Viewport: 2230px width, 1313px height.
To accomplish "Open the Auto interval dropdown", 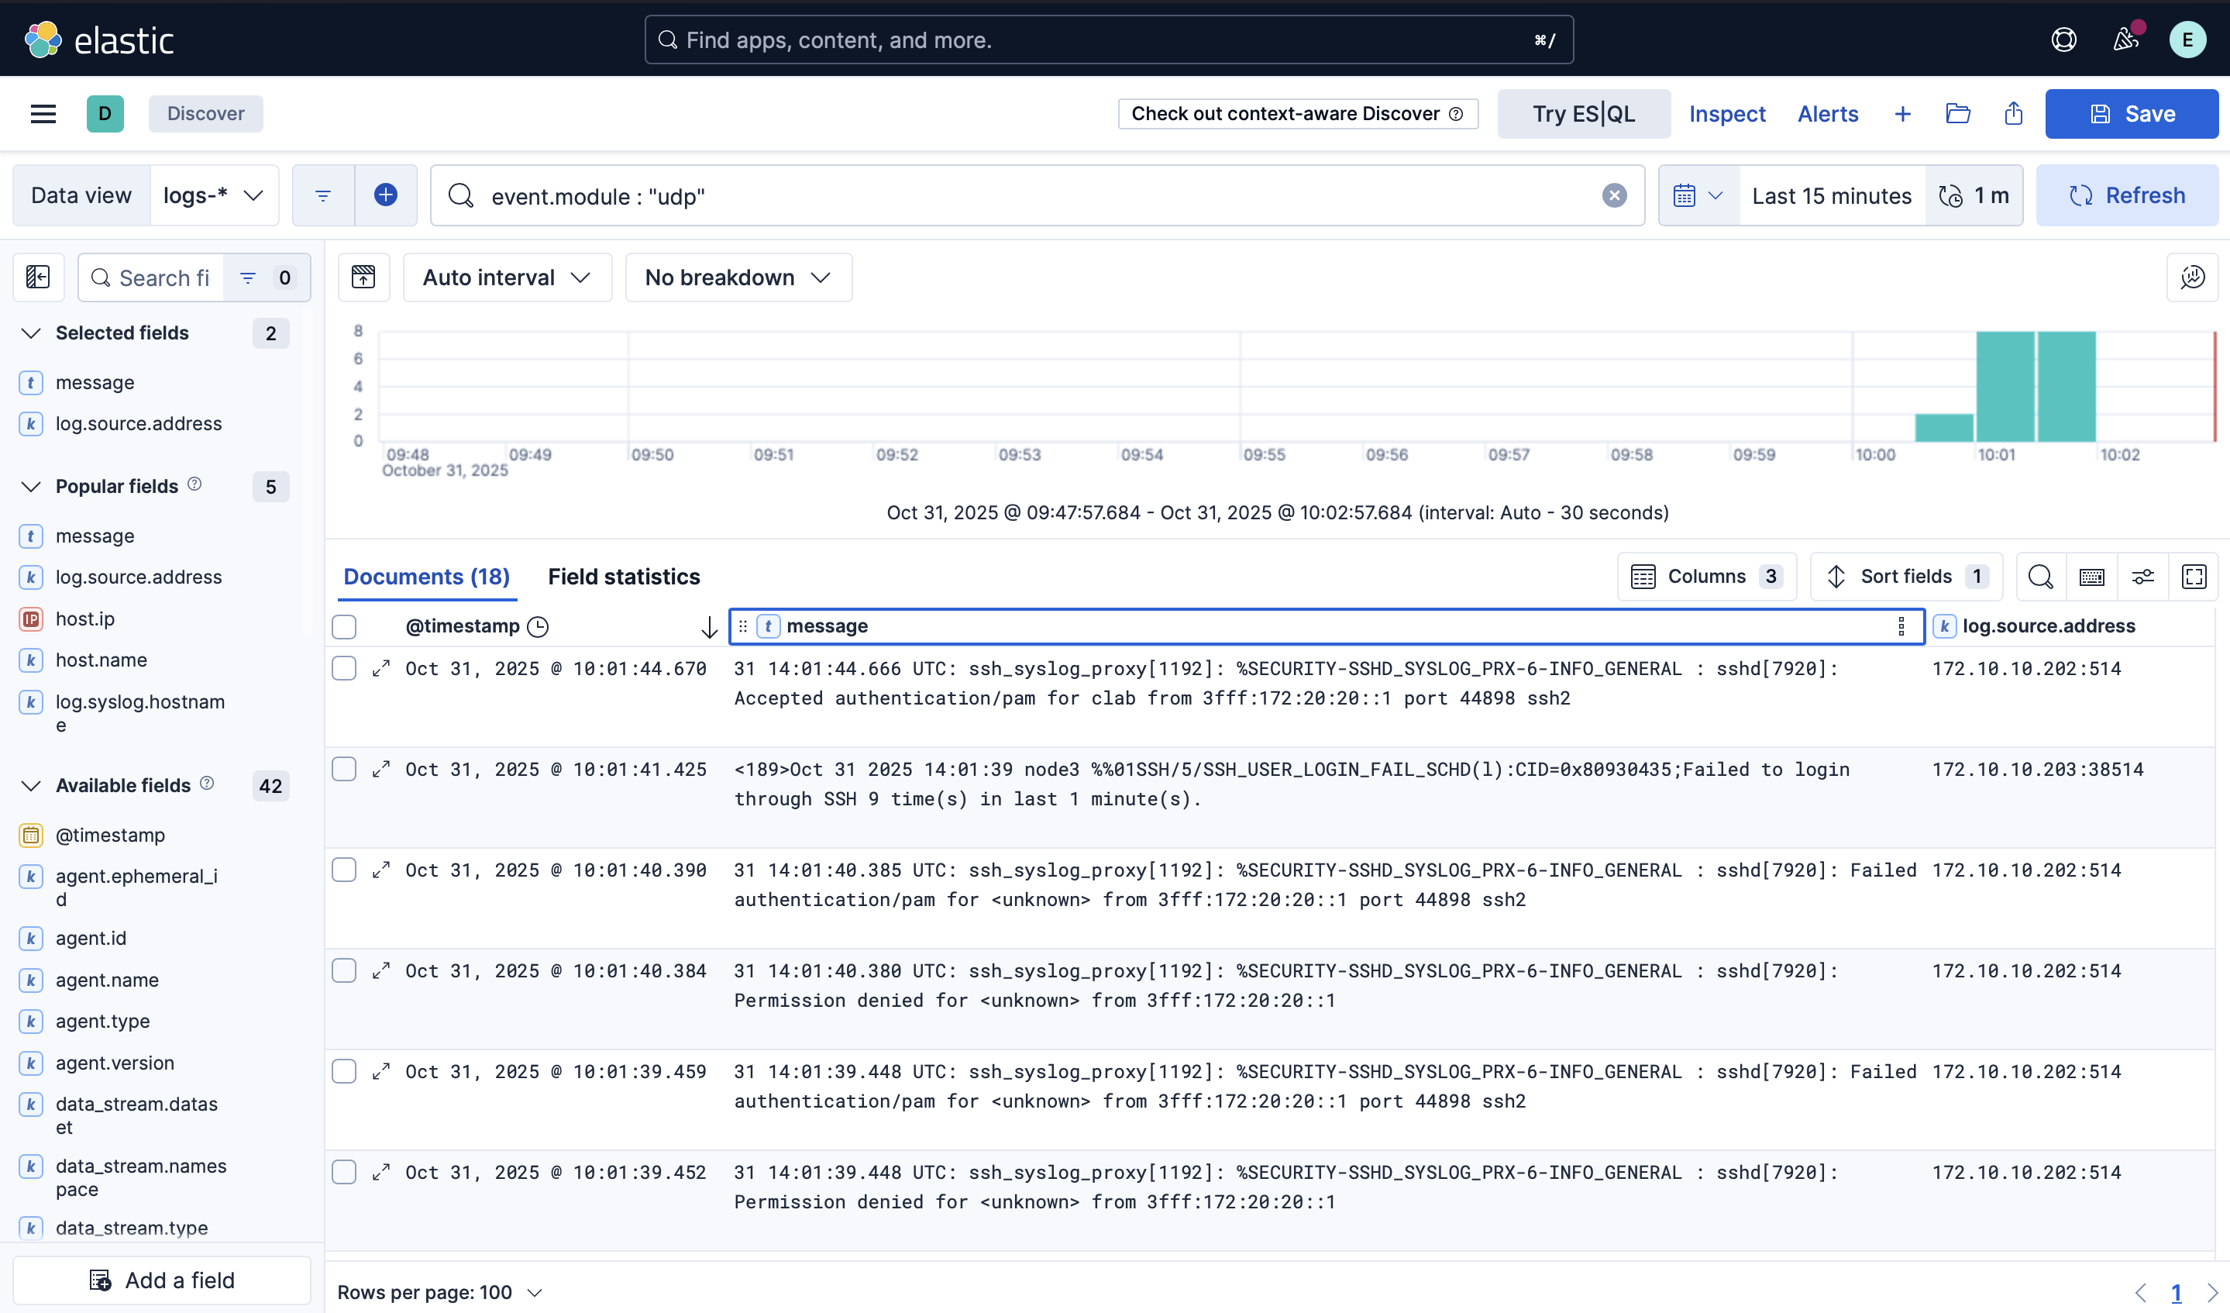I will [507, 277].
